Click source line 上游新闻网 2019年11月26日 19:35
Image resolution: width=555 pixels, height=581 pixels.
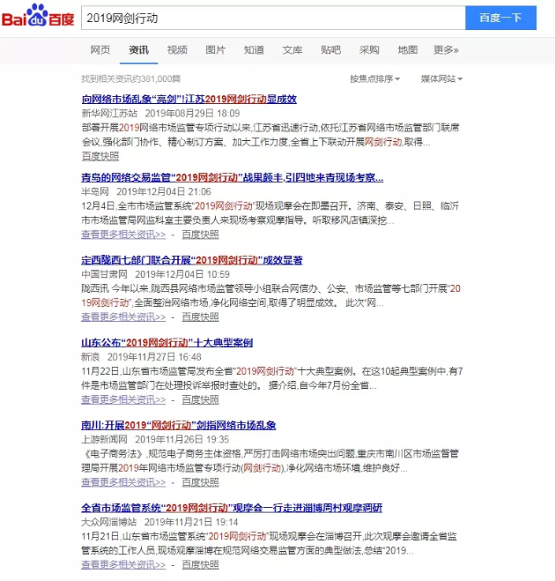pyautogui.click(x=156, y=440)
